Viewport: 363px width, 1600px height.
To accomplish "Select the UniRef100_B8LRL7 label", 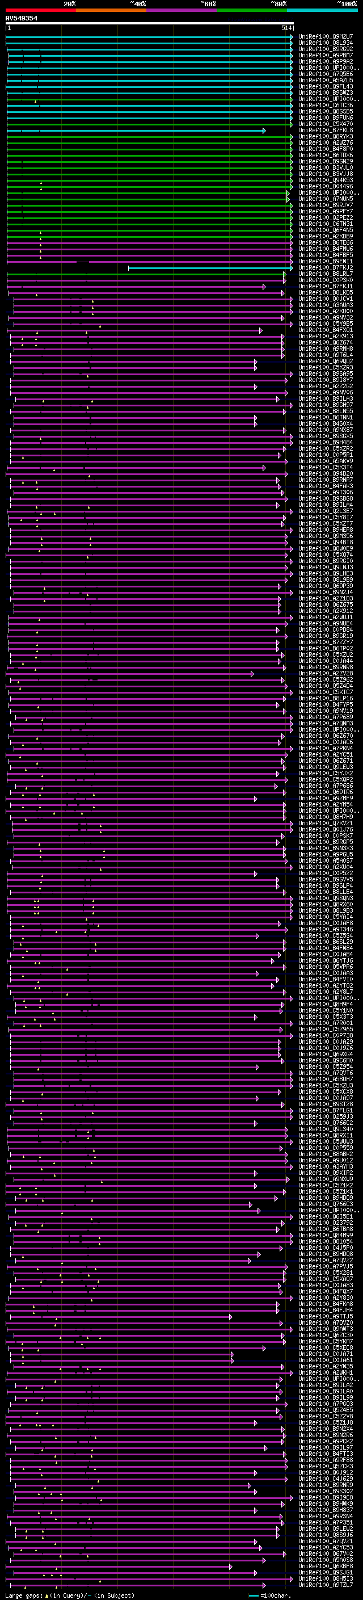I will point(325,274).
